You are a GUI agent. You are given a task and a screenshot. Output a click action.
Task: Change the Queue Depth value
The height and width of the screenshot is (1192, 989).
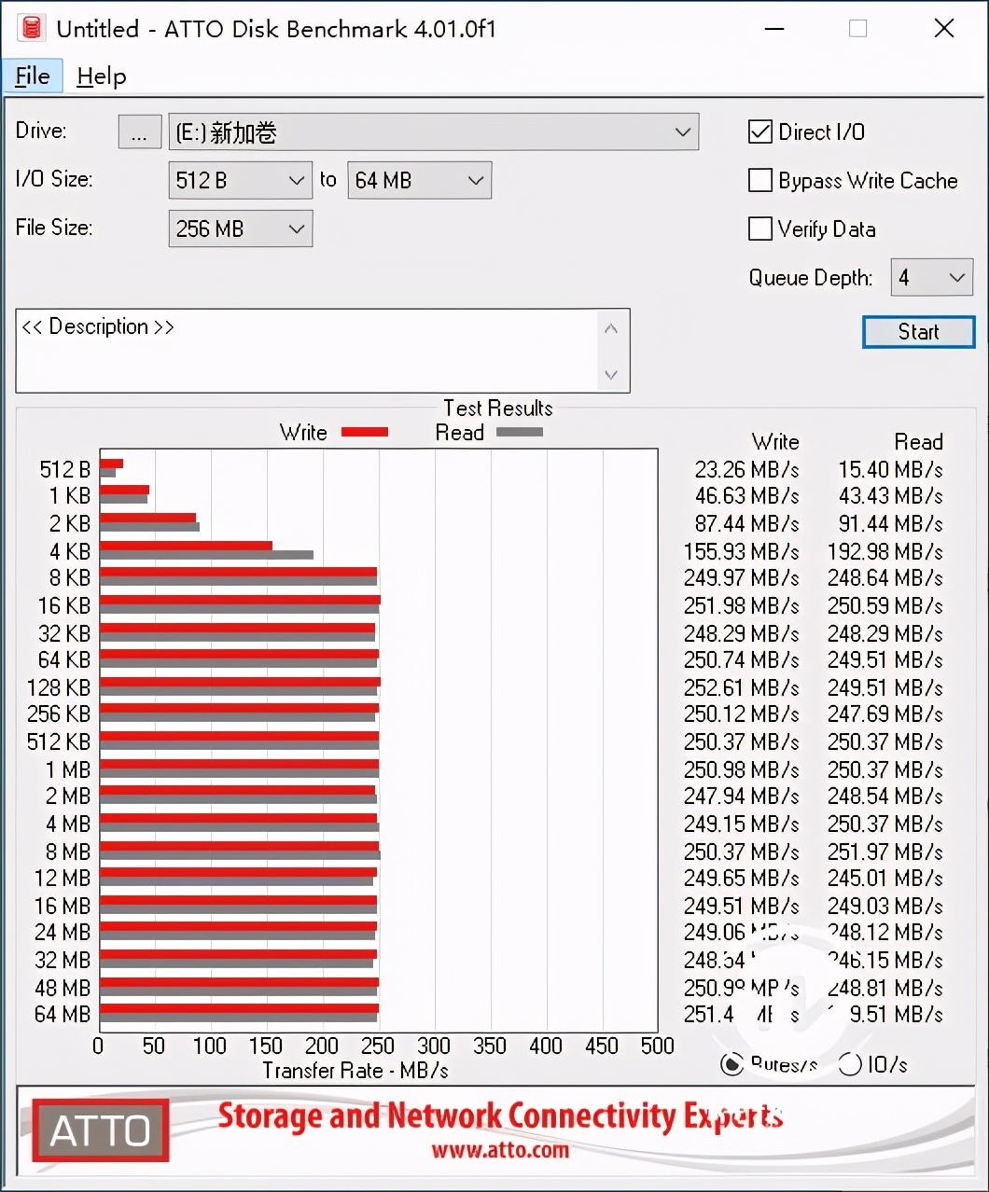[x=955, y=277]
